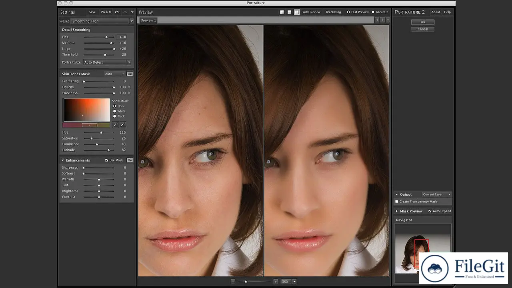Image resolution: width=512 pixels, height=288 pixels.
Task: Go to previous preview tab arrow
Action: click(377, 20)
